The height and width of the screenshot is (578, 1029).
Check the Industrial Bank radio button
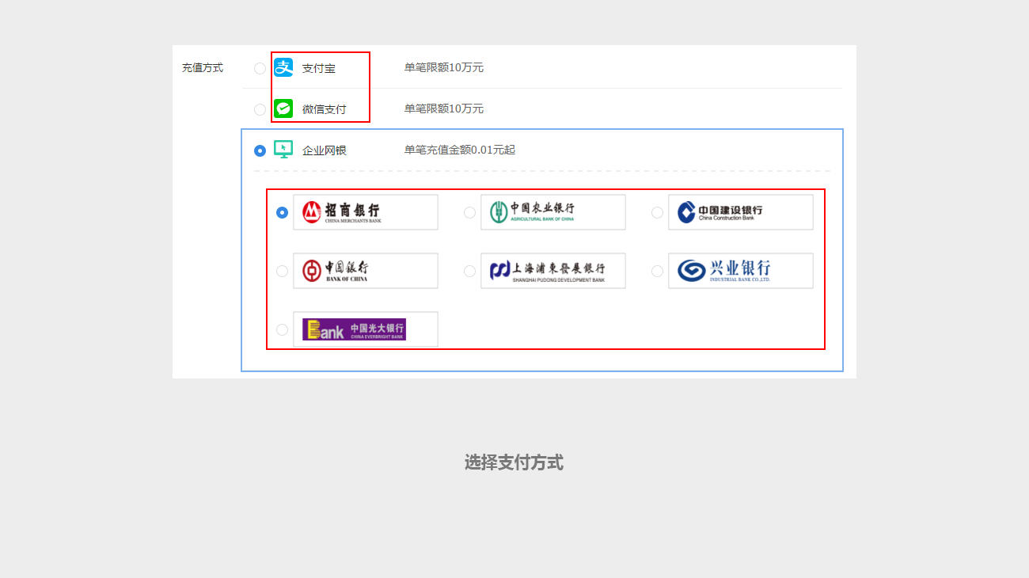[x=657, y=271]
